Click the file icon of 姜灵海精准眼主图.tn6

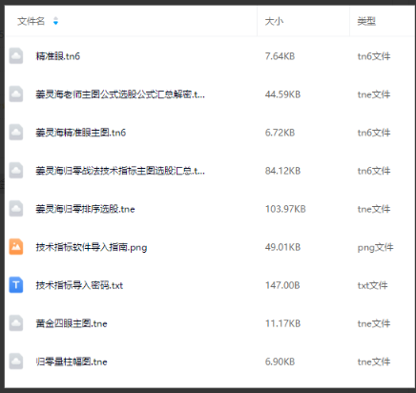pos(16,133)
